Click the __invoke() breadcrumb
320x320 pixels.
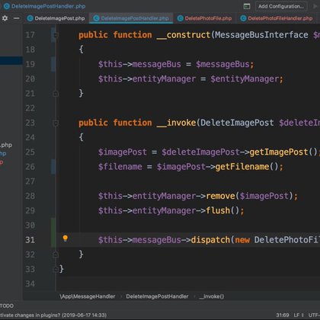coord(212,296)
